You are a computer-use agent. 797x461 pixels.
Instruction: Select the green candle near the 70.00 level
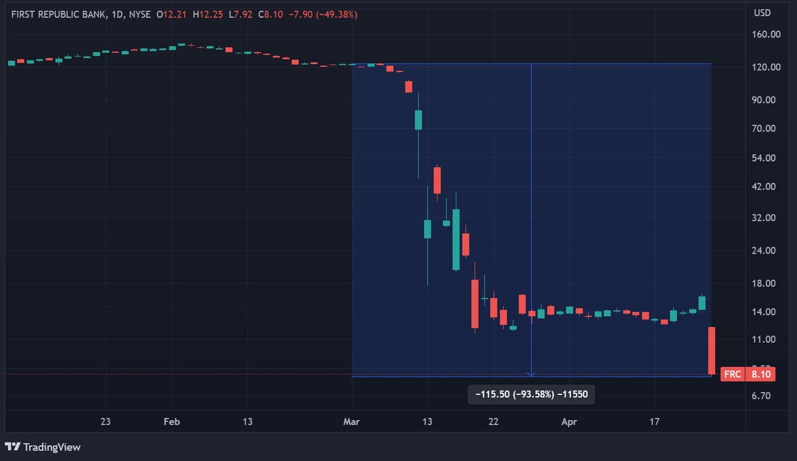coord(418,119)
